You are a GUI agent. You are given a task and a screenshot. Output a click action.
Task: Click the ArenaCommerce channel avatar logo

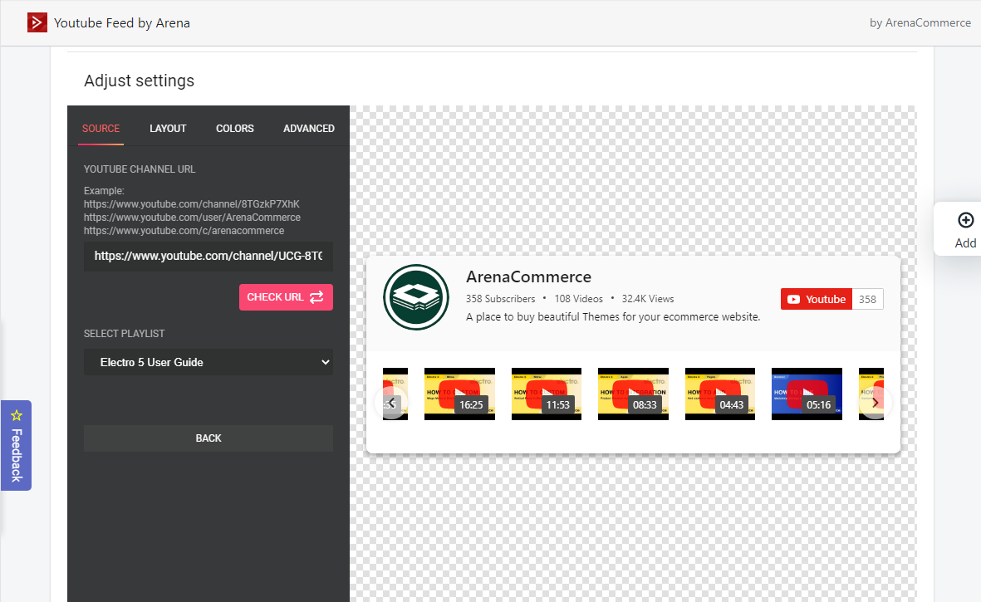click(416, 297)
